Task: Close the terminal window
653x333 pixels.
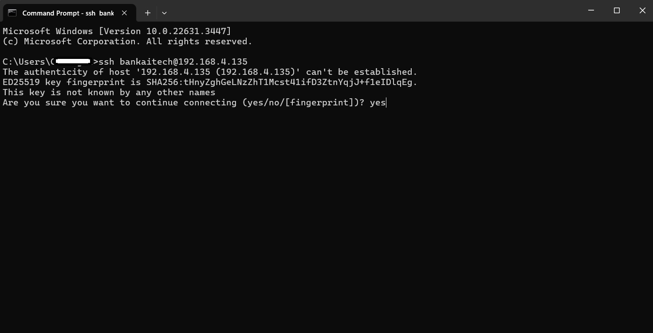Action: click(x=642, y=10)
